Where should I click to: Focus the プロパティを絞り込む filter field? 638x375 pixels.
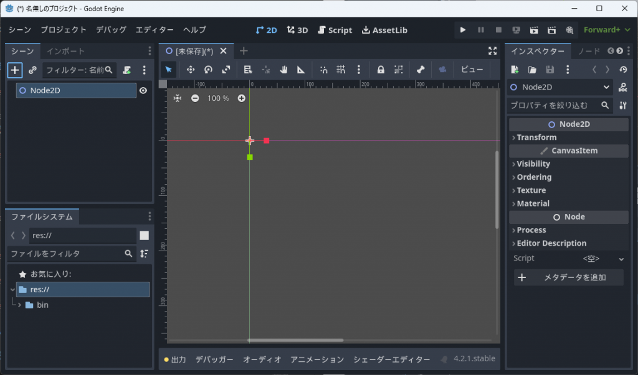[560, 105]
